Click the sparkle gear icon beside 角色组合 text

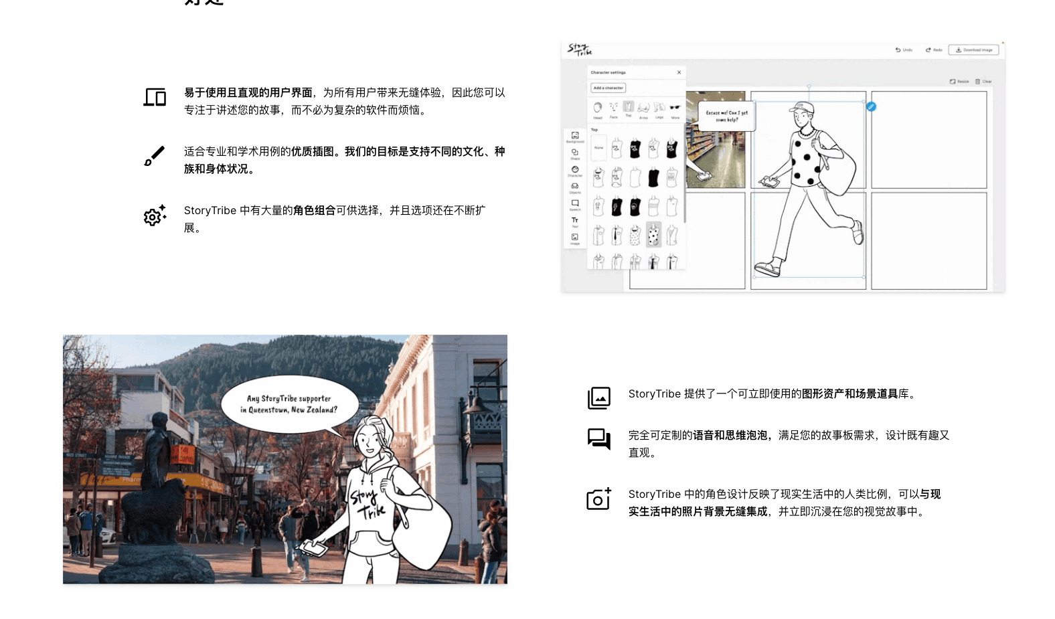pos(155,215)
